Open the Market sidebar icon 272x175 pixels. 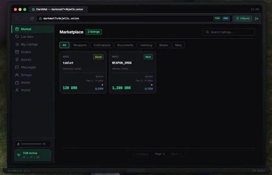[x=17, y=29]
